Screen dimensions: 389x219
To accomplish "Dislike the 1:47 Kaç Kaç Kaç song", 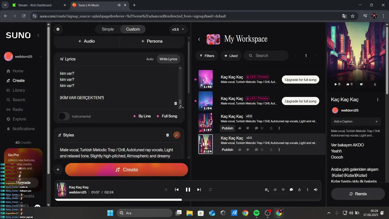I will pos(248,128).
